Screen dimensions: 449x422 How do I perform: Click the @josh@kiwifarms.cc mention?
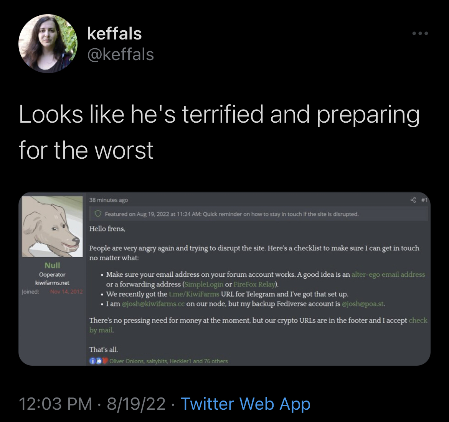pyautogui.click(x=153, y=304)
